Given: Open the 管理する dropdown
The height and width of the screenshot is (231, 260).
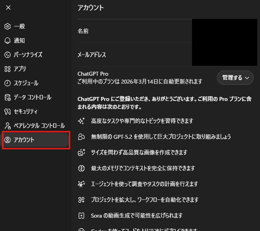Looking at the screenshot, I should [x=235, y=78].
